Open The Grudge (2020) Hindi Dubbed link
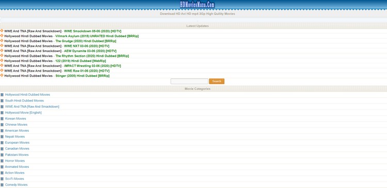Image resolution: width=387 pixels, height=188 pixels. (x=86, y=41)
